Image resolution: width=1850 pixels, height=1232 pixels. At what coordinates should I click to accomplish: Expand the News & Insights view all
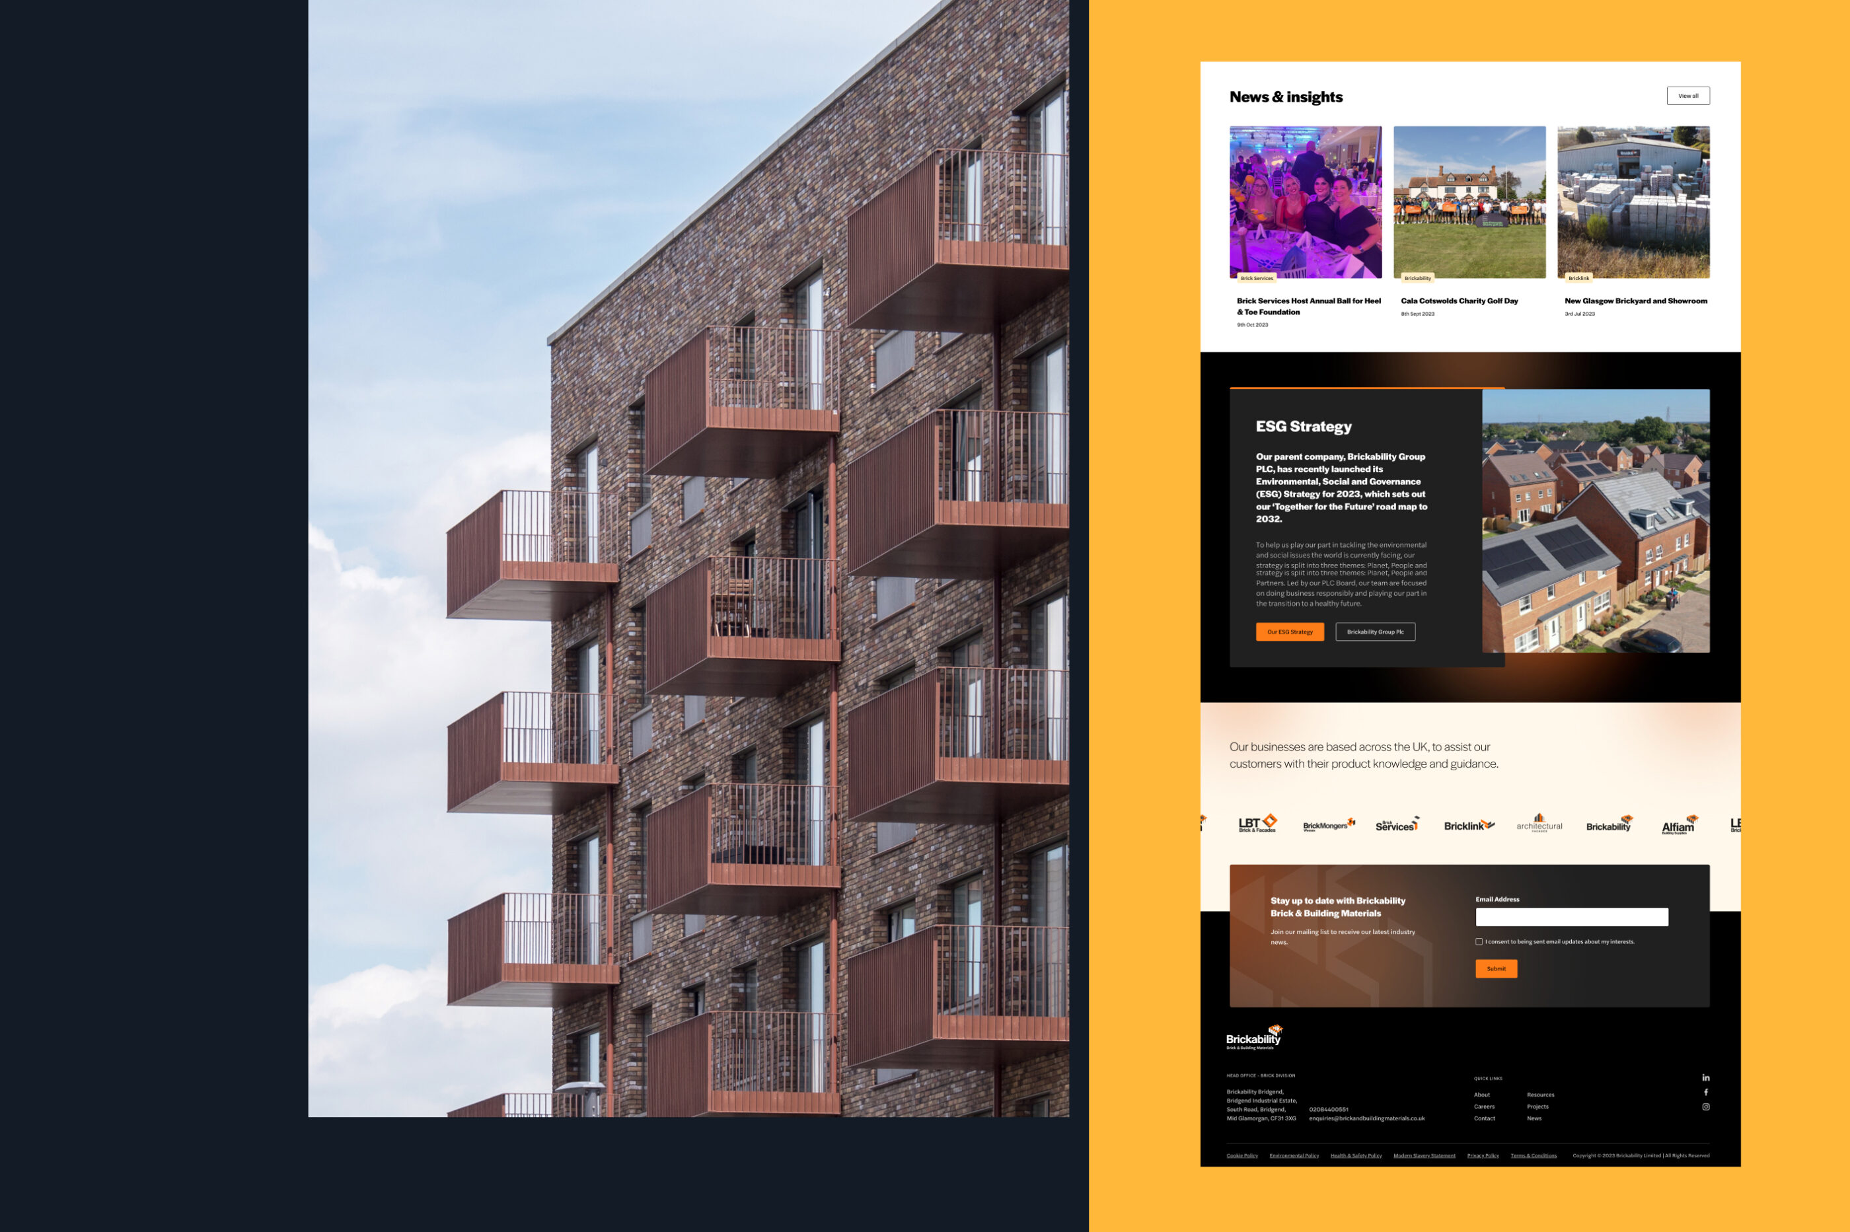1687,95
